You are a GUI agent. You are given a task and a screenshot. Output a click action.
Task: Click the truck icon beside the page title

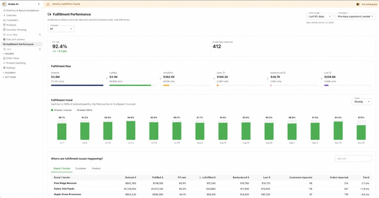[x=49, y=14]
